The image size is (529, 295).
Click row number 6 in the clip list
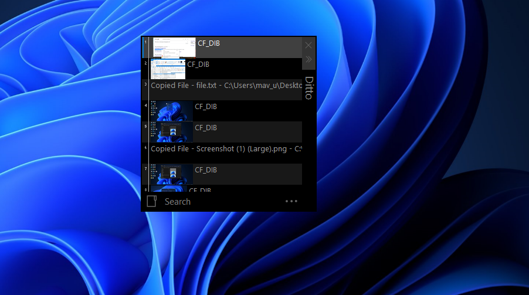[x=145, y=148]
